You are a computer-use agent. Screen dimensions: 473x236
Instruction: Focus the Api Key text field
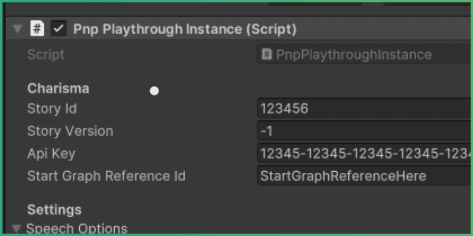click(x=364, y=153)
